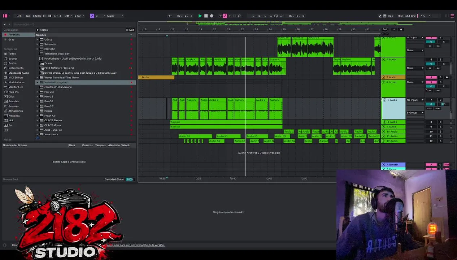Toggle the Loop switch icon
This screenshot has height=260, width=457.
tap(276, 16)
